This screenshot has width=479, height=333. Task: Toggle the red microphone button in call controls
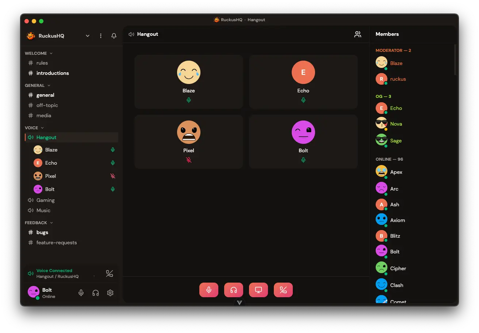209,290
